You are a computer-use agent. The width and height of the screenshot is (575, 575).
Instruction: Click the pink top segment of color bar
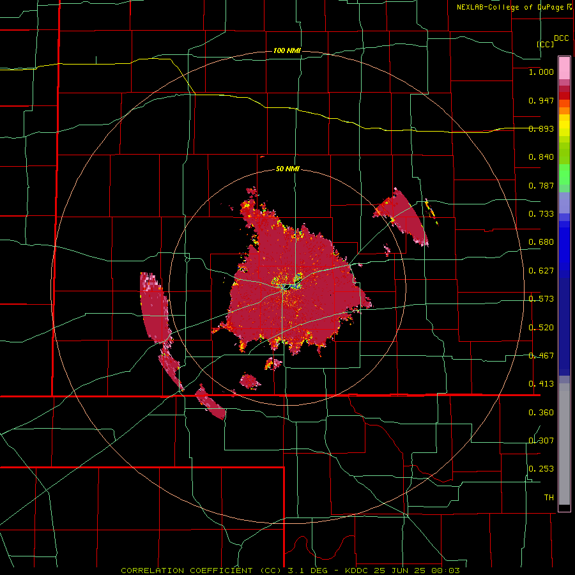564,68
